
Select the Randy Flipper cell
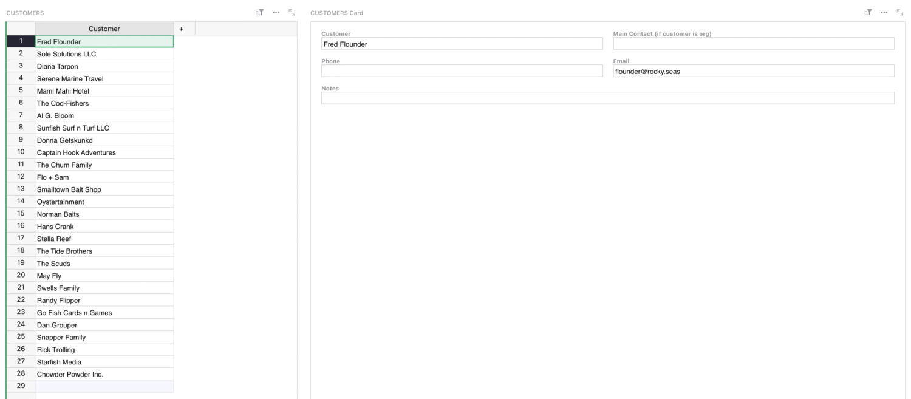click(104, 300)
